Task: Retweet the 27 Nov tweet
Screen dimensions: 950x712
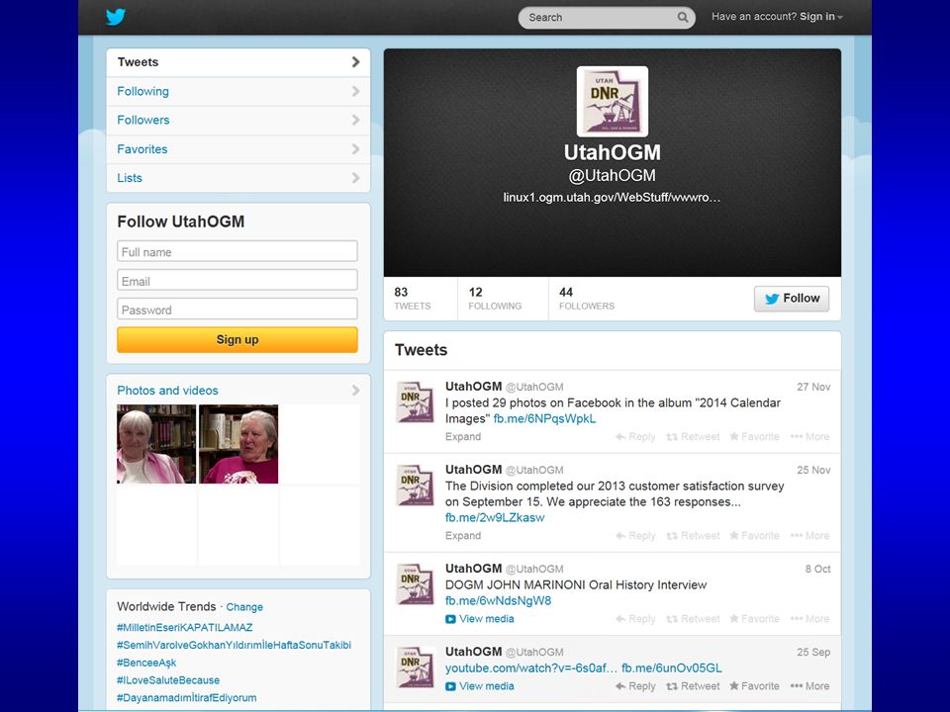Action: click(693, 436)
